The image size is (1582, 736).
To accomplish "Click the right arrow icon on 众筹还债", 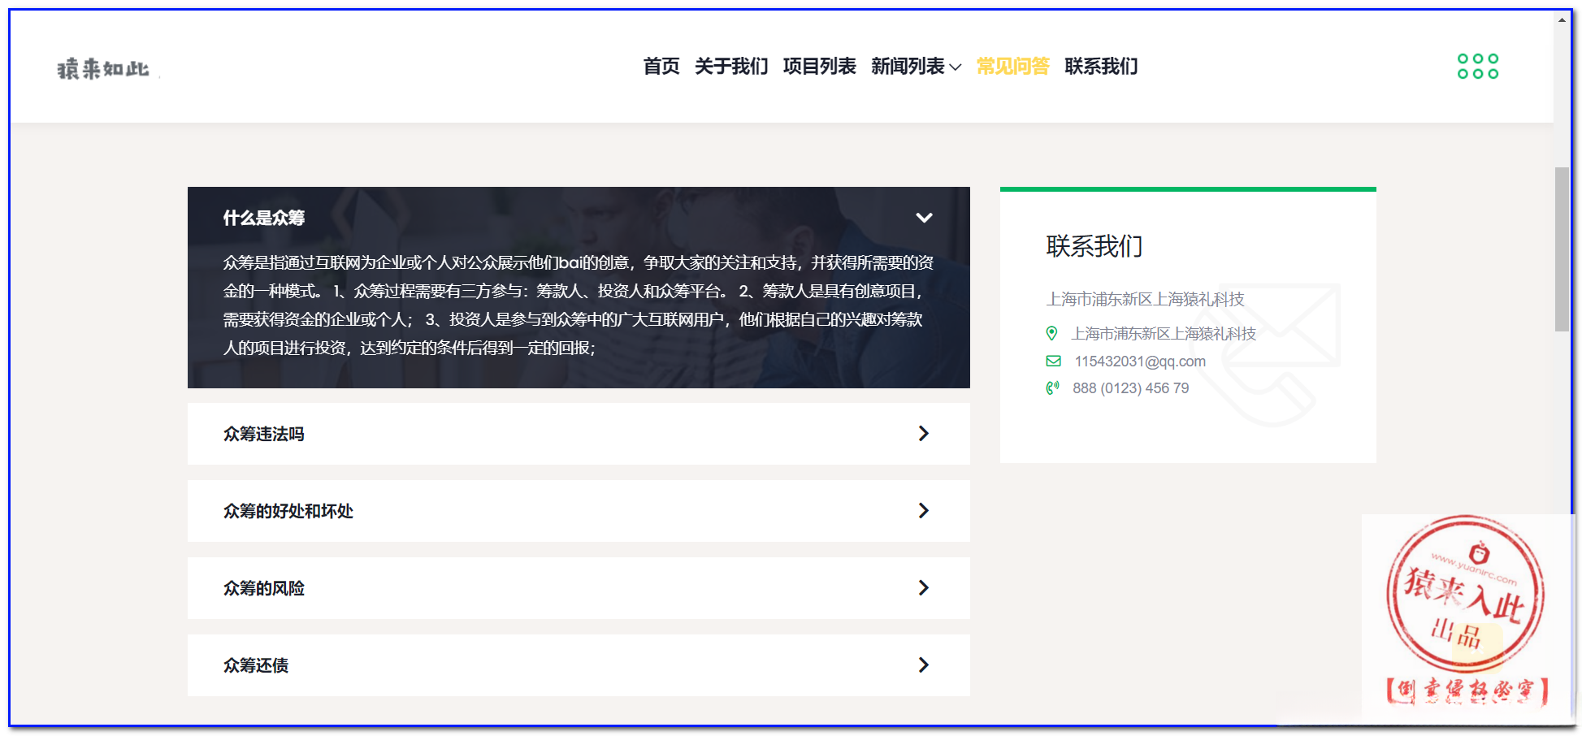I will click(923, 665).
